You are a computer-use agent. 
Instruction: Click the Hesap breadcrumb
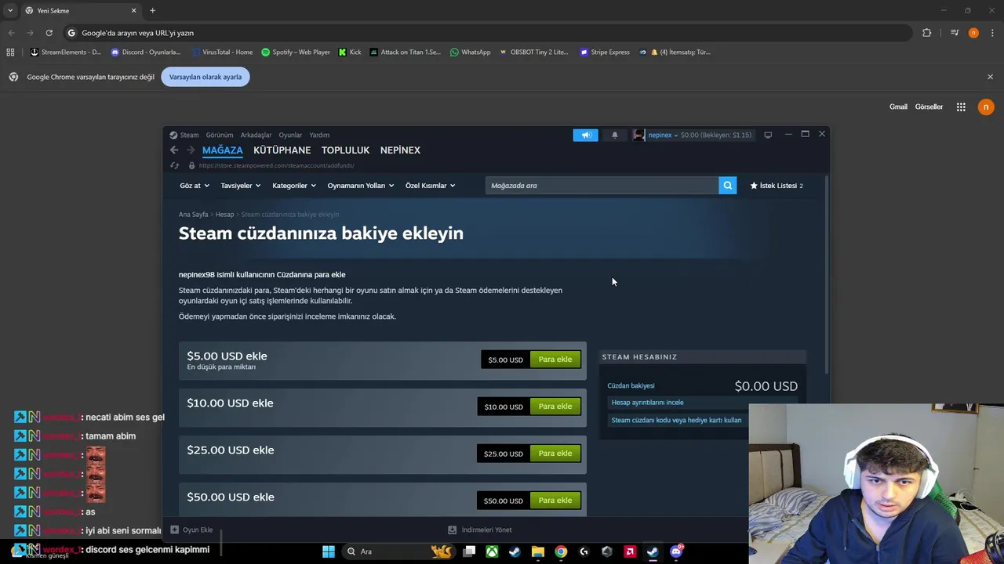[224, 215]
